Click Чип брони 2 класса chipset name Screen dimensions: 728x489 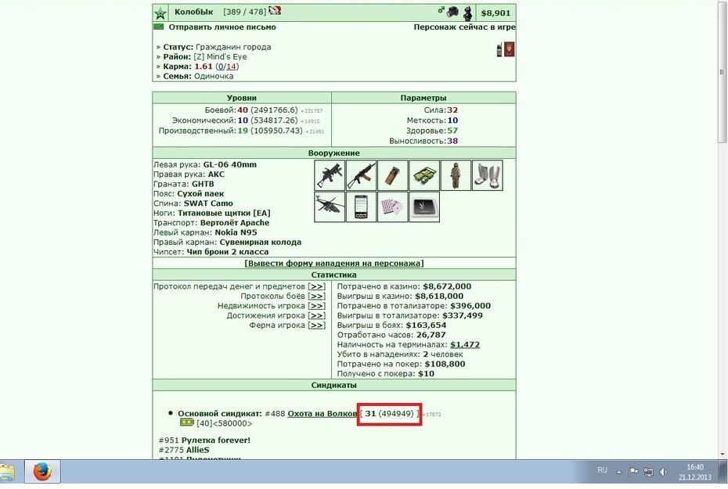point(228,252)
